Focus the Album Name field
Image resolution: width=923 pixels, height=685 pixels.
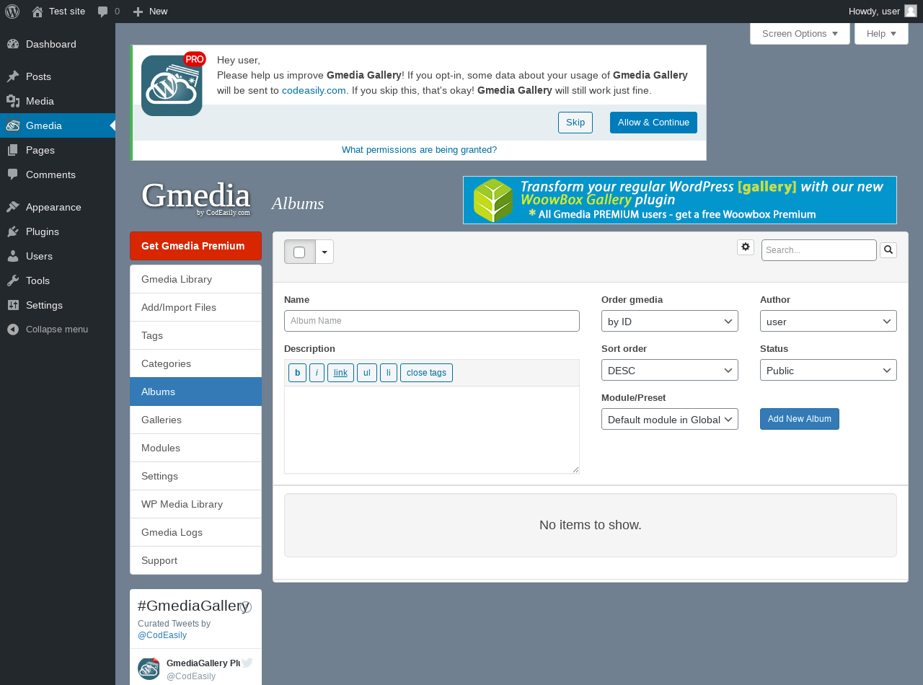pyautogui.click(x=432, y=321)
